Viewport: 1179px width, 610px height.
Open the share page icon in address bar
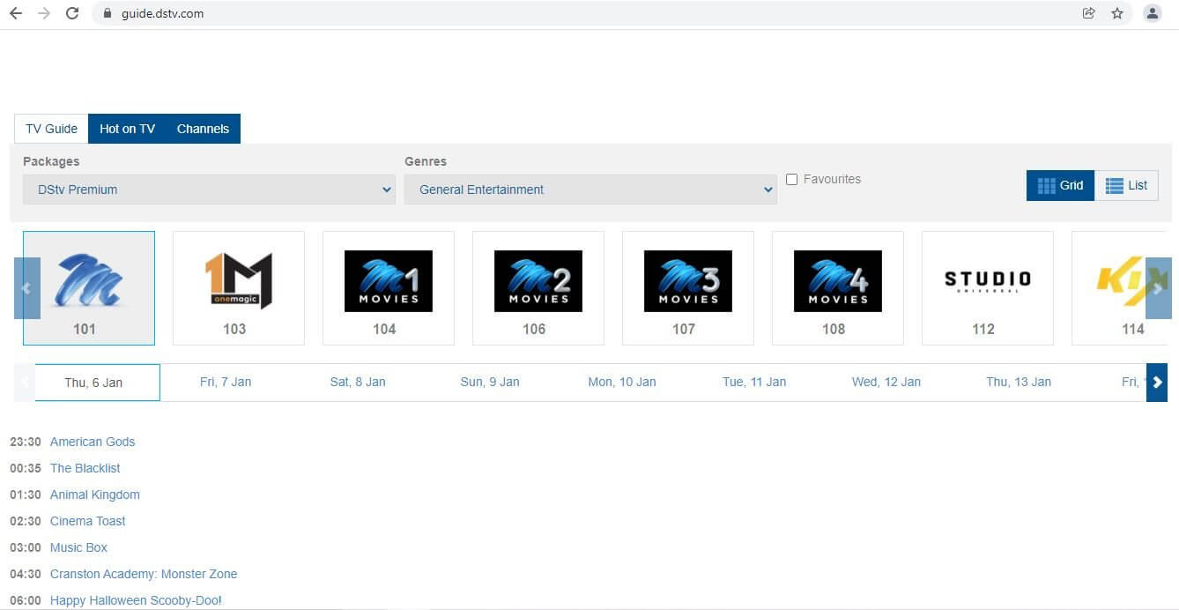[1089, 13]
